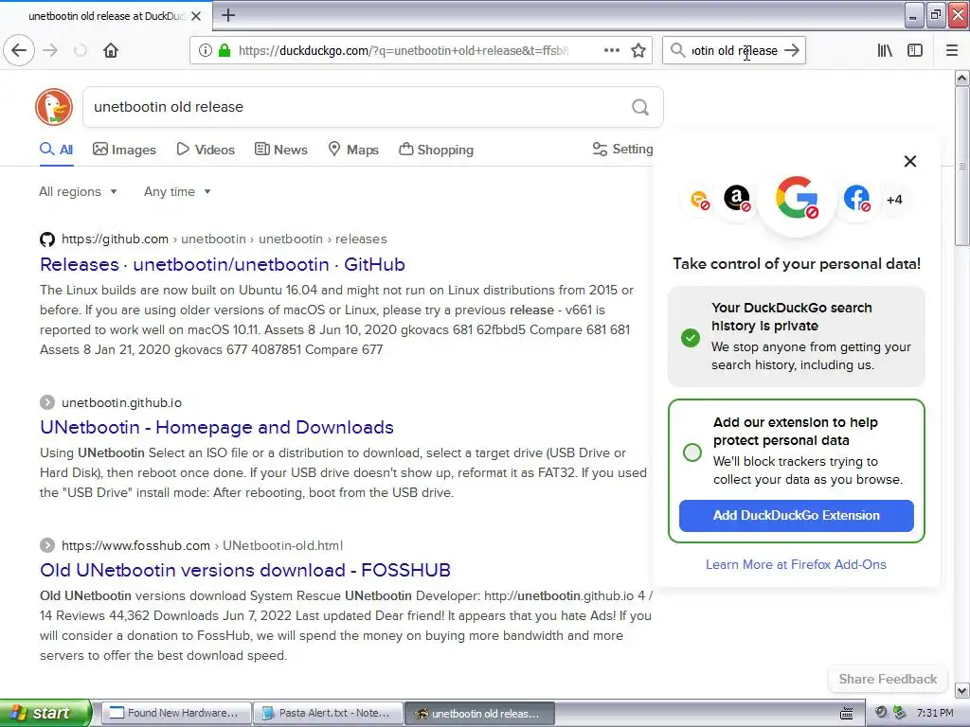Click the DuckDuckGo duck logo
970x727 pixels.
point(54,107)
